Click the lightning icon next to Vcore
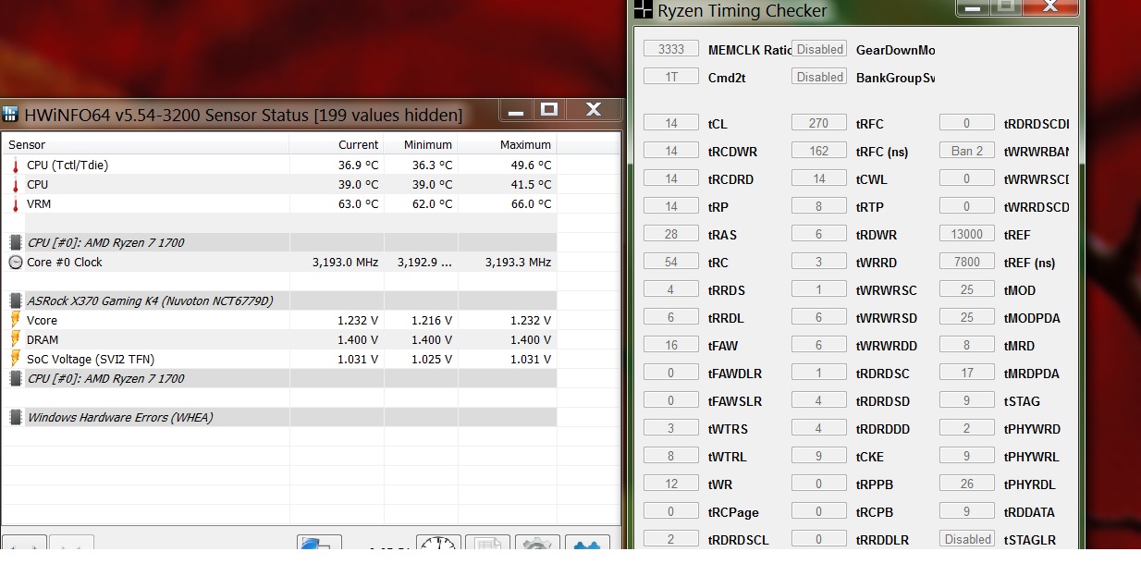 click(16, 320)
